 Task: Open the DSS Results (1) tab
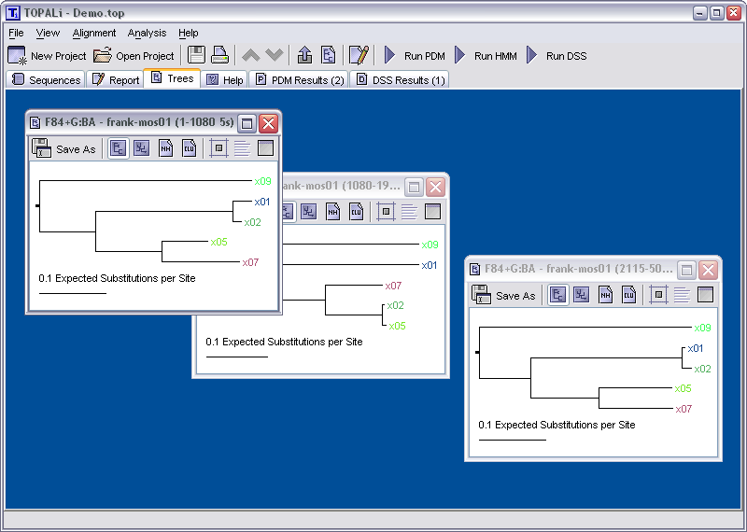click(400, 79)
